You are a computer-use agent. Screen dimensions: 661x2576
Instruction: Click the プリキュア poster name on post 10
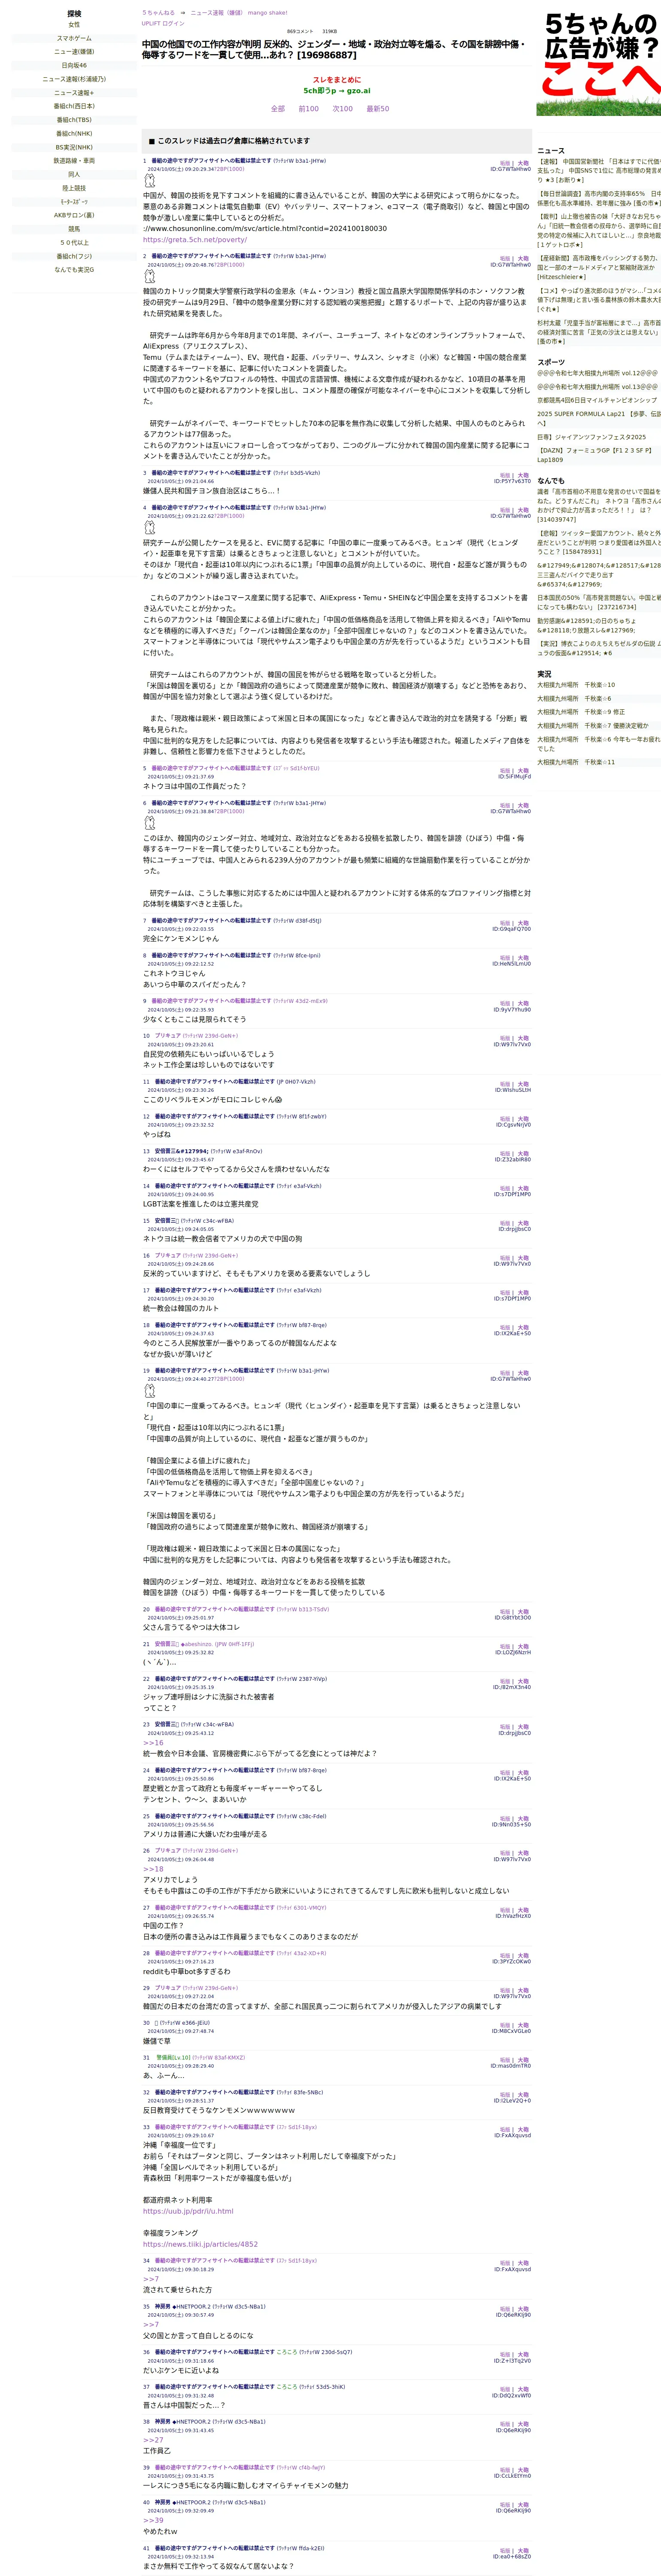coord(168,1036)
